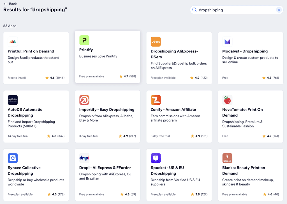This screenshot has width=287, height=204.
Task: Click 'Free' label on Modalyst card
Action: tap(225, 78)
